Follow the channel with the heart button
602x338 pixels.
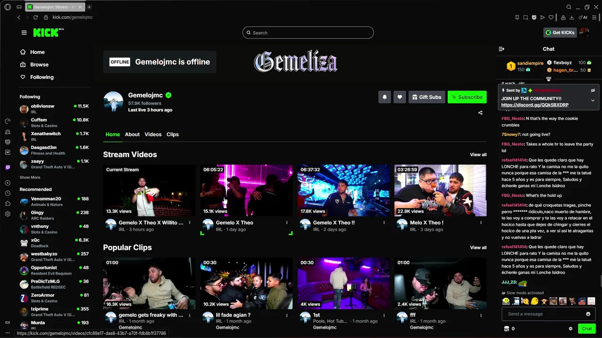tap(399, 97)
